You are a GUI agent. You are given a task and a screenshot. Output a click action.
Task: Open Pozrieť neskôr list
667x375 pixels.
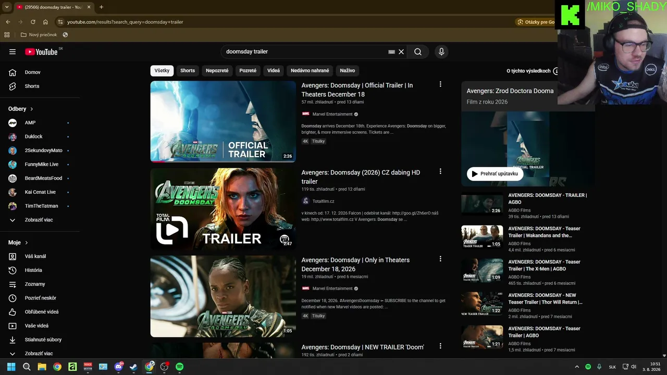pyautogui.click(x=40, y=298)
